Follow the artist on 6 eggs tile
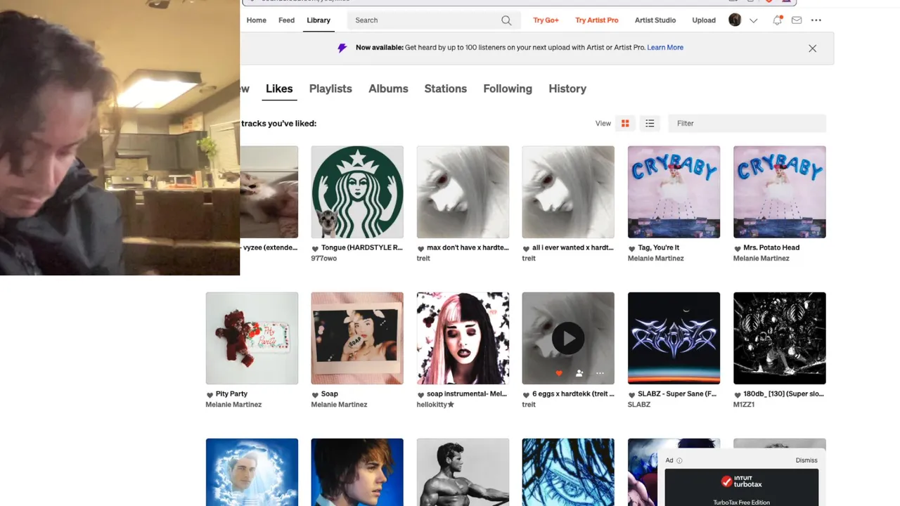900x506 pixels. 579,373
